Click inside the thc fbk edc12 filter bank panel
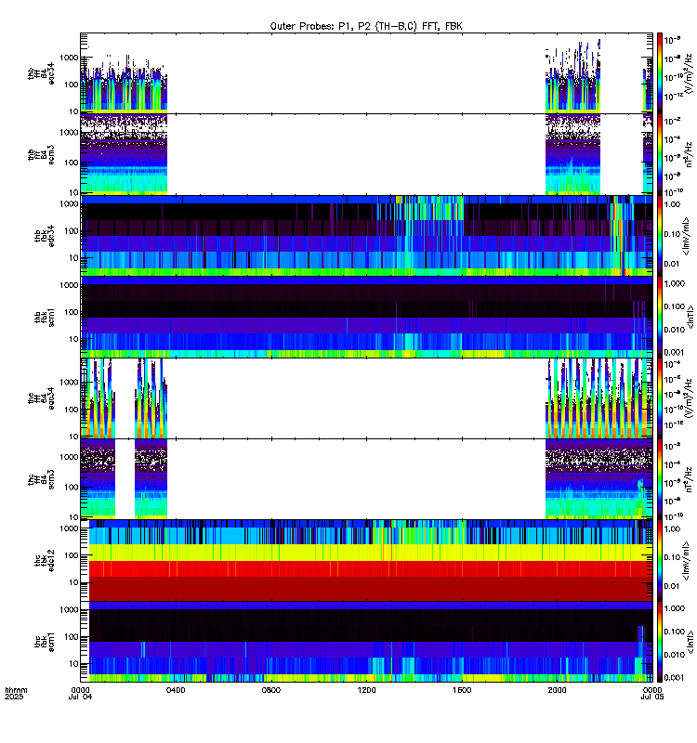Image resolution: width=697 pixels, height=743 pixels. tap(366, 561)
